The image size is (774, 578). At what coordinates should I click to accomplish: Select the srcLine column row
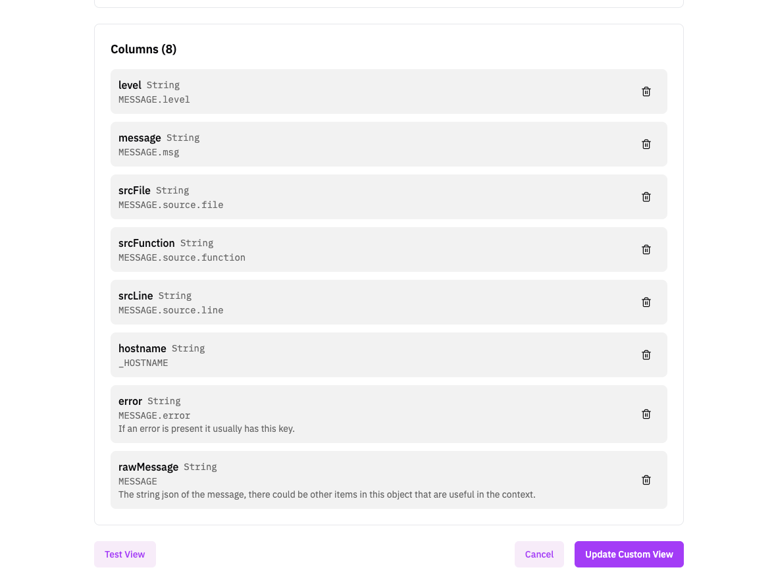pos(369,302)
